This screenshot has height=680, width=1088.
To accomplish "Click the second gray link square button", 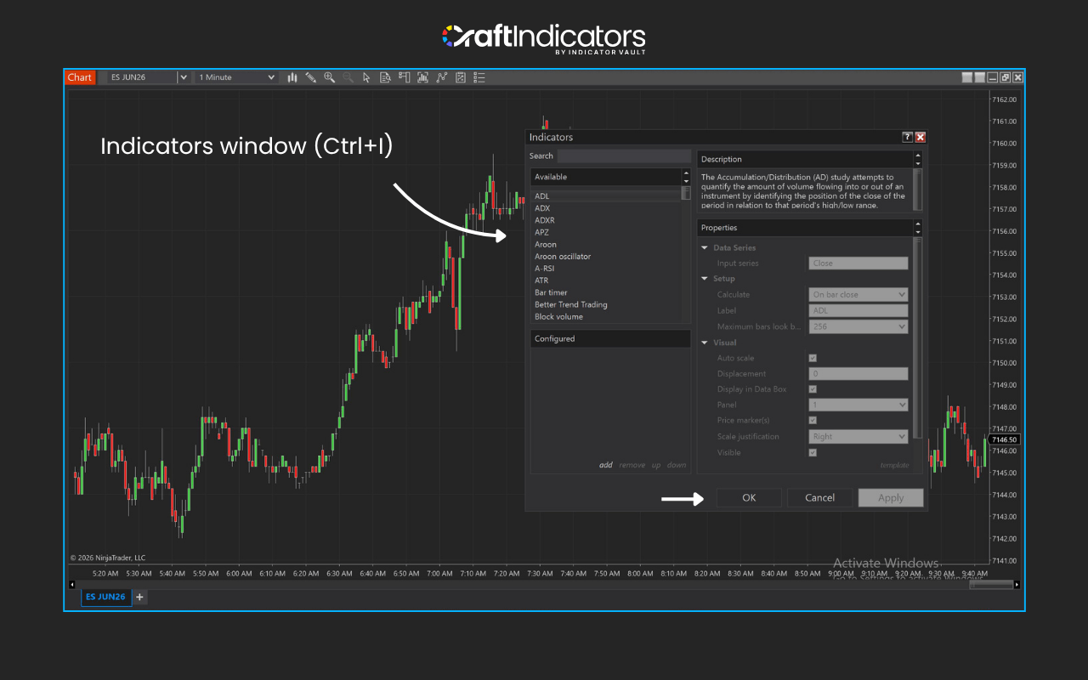I will (980, 77).
